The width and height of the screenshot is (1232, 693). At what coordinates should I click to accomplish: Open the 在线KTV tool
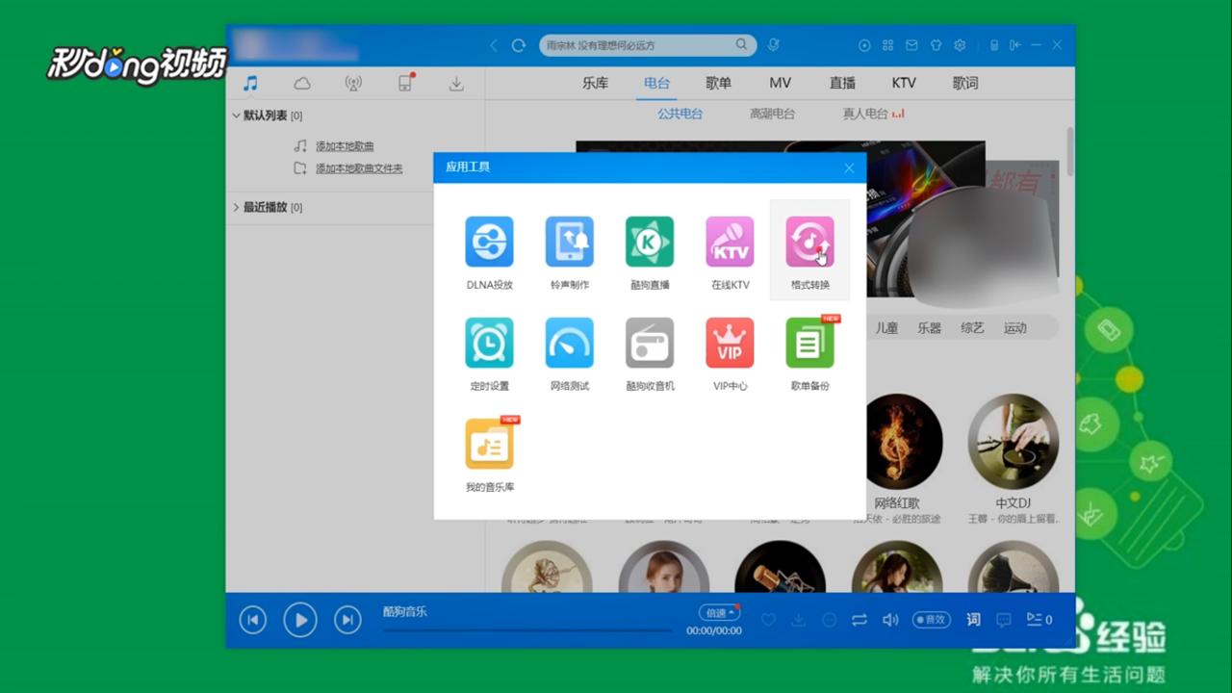pos(730,253)
